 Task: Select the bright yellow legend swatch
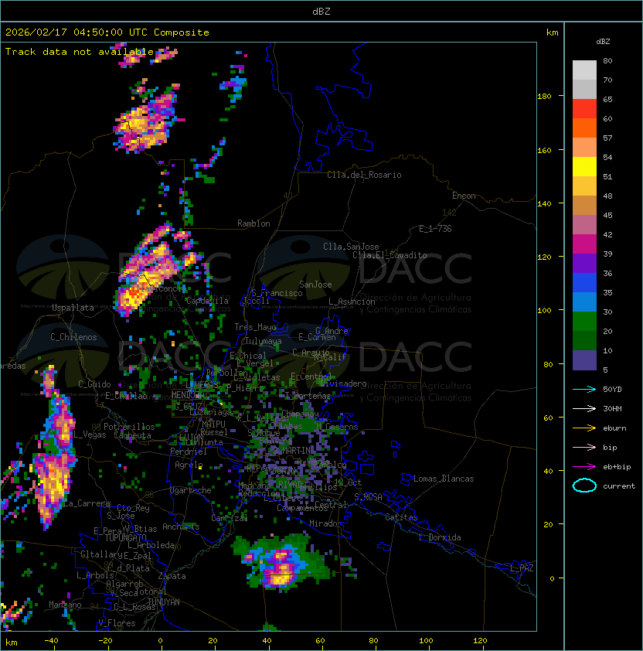click(584, 167)
